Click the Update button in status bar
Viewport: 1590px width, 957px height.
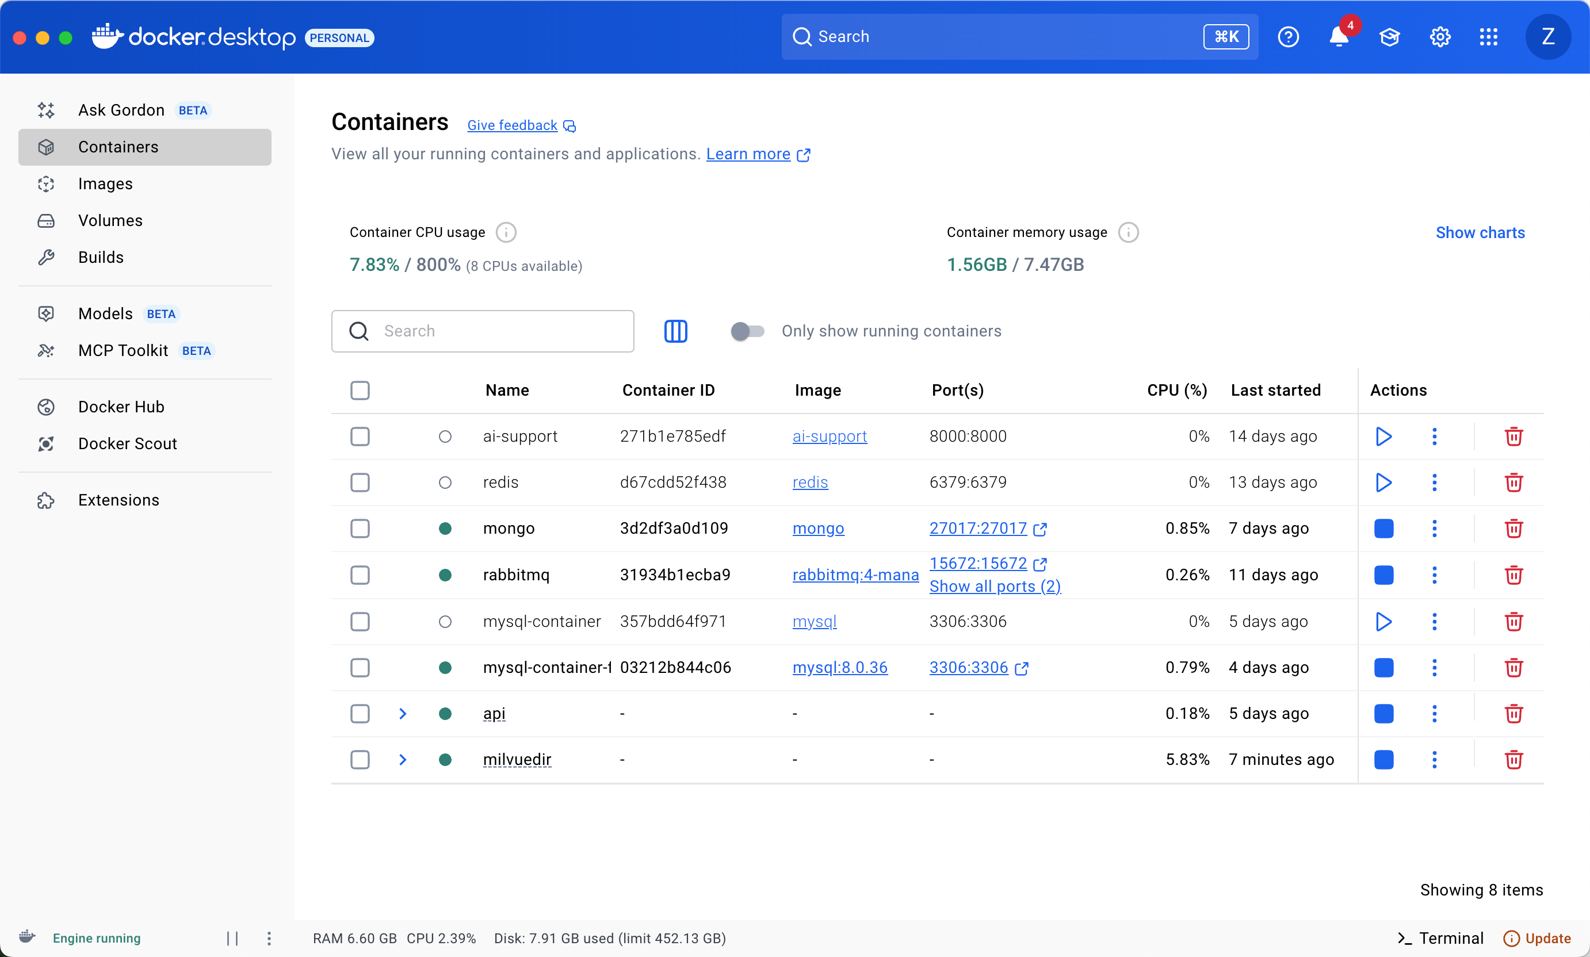pos(1537,938)
